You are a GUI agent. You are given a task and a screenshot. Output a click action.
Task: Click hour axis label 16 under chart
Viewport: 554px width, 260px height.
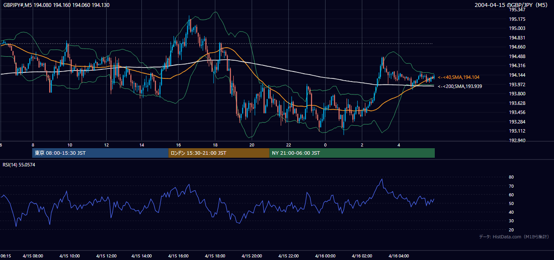tap(179, 145)
